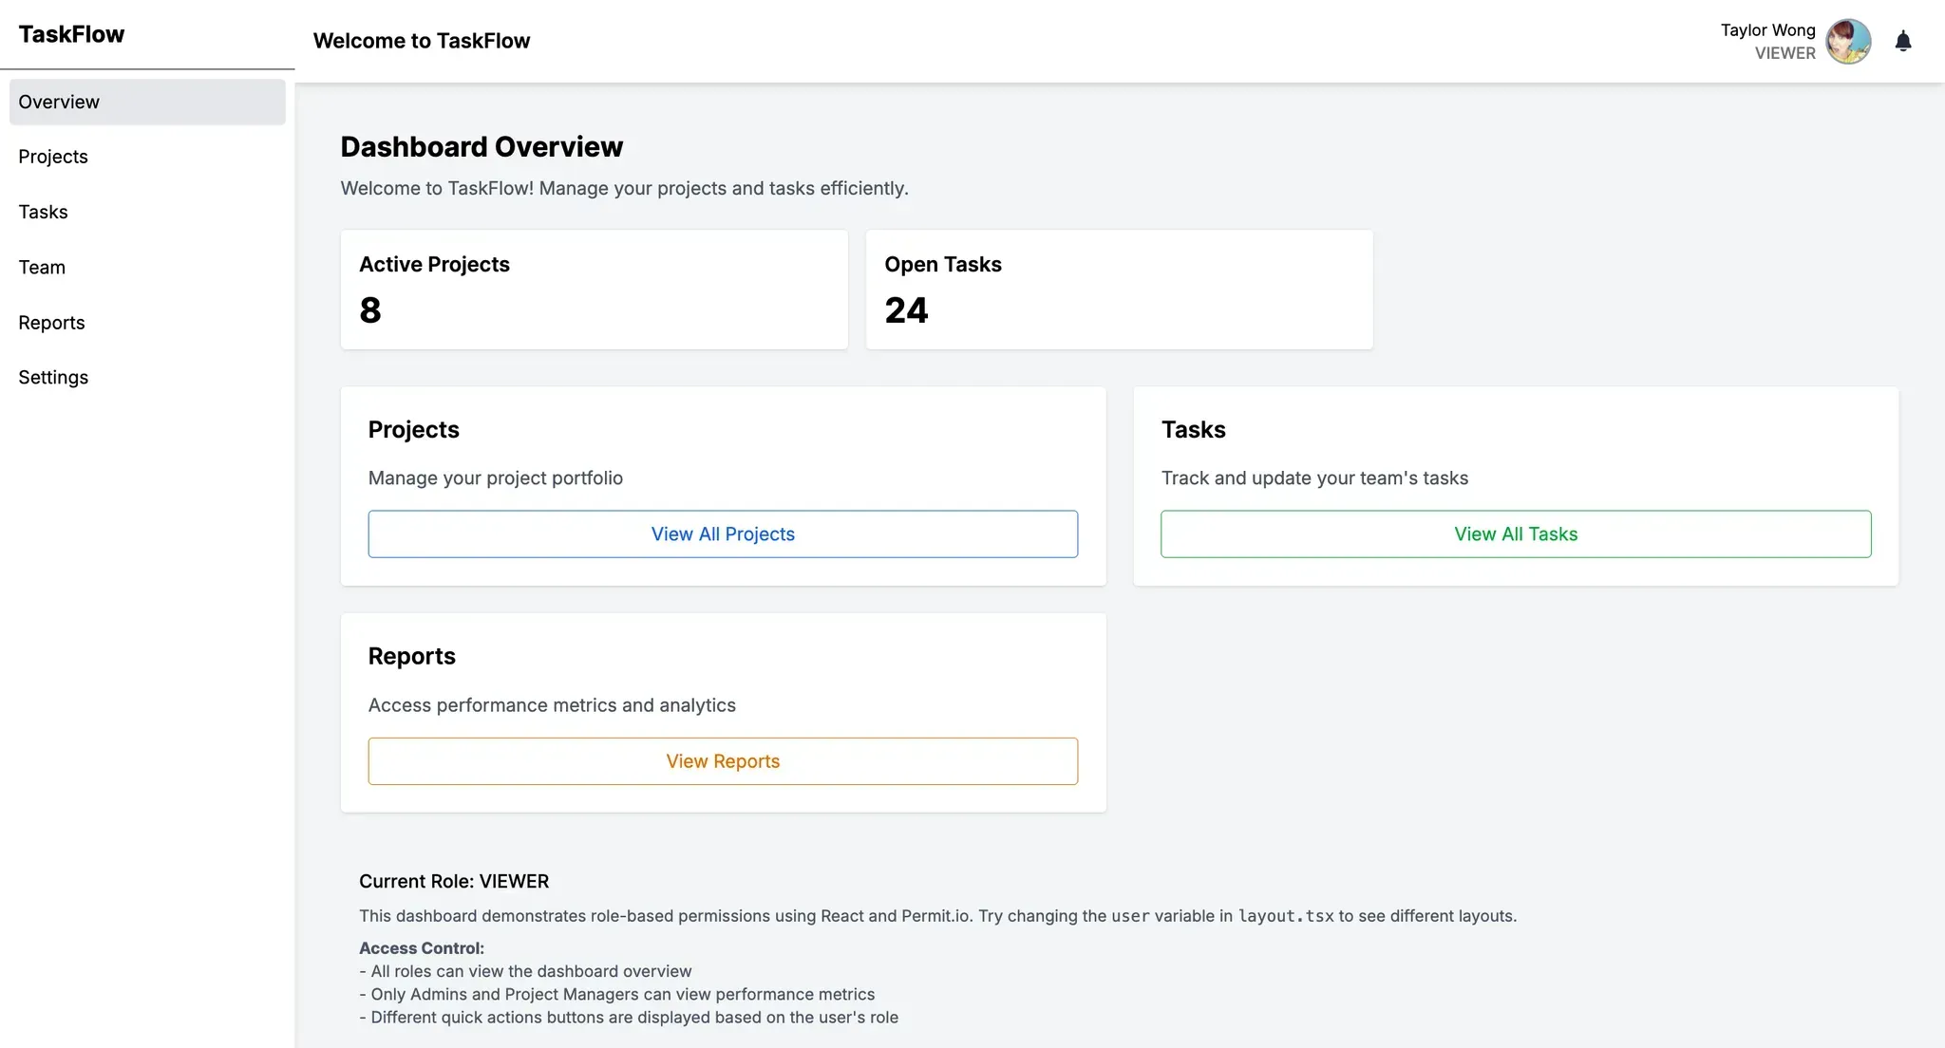The width and height of the screenshot is (1945, 1048).
Task: Click the orange View Reports button
Action: click(x=723, y=761)
